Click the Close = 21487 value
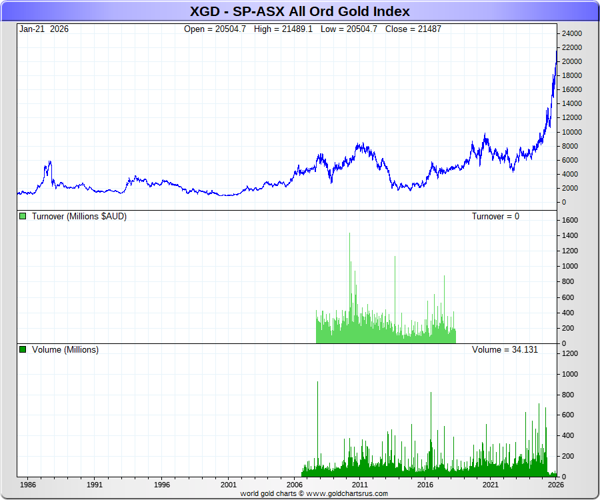Screen dimensions: 600x500 pyautogui.click(x=415, y=29)
